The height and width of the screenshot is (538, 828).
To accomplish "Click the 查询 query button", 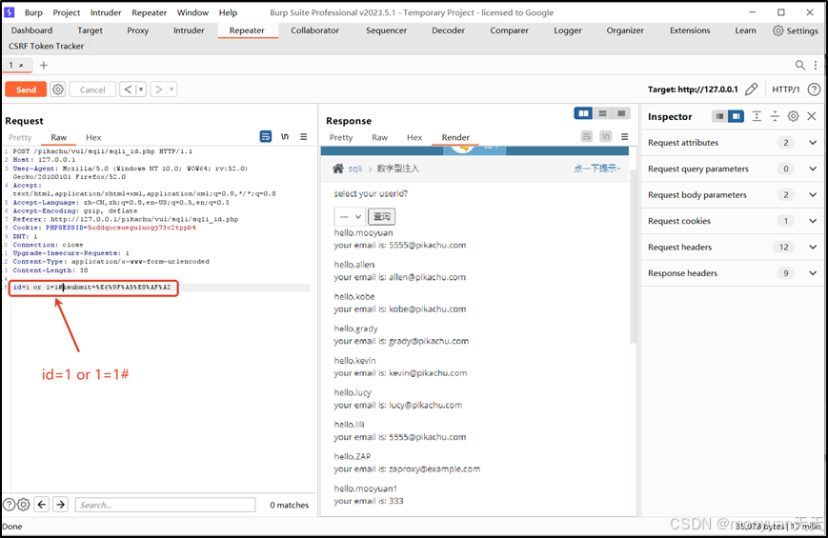I will coord(382,216).
